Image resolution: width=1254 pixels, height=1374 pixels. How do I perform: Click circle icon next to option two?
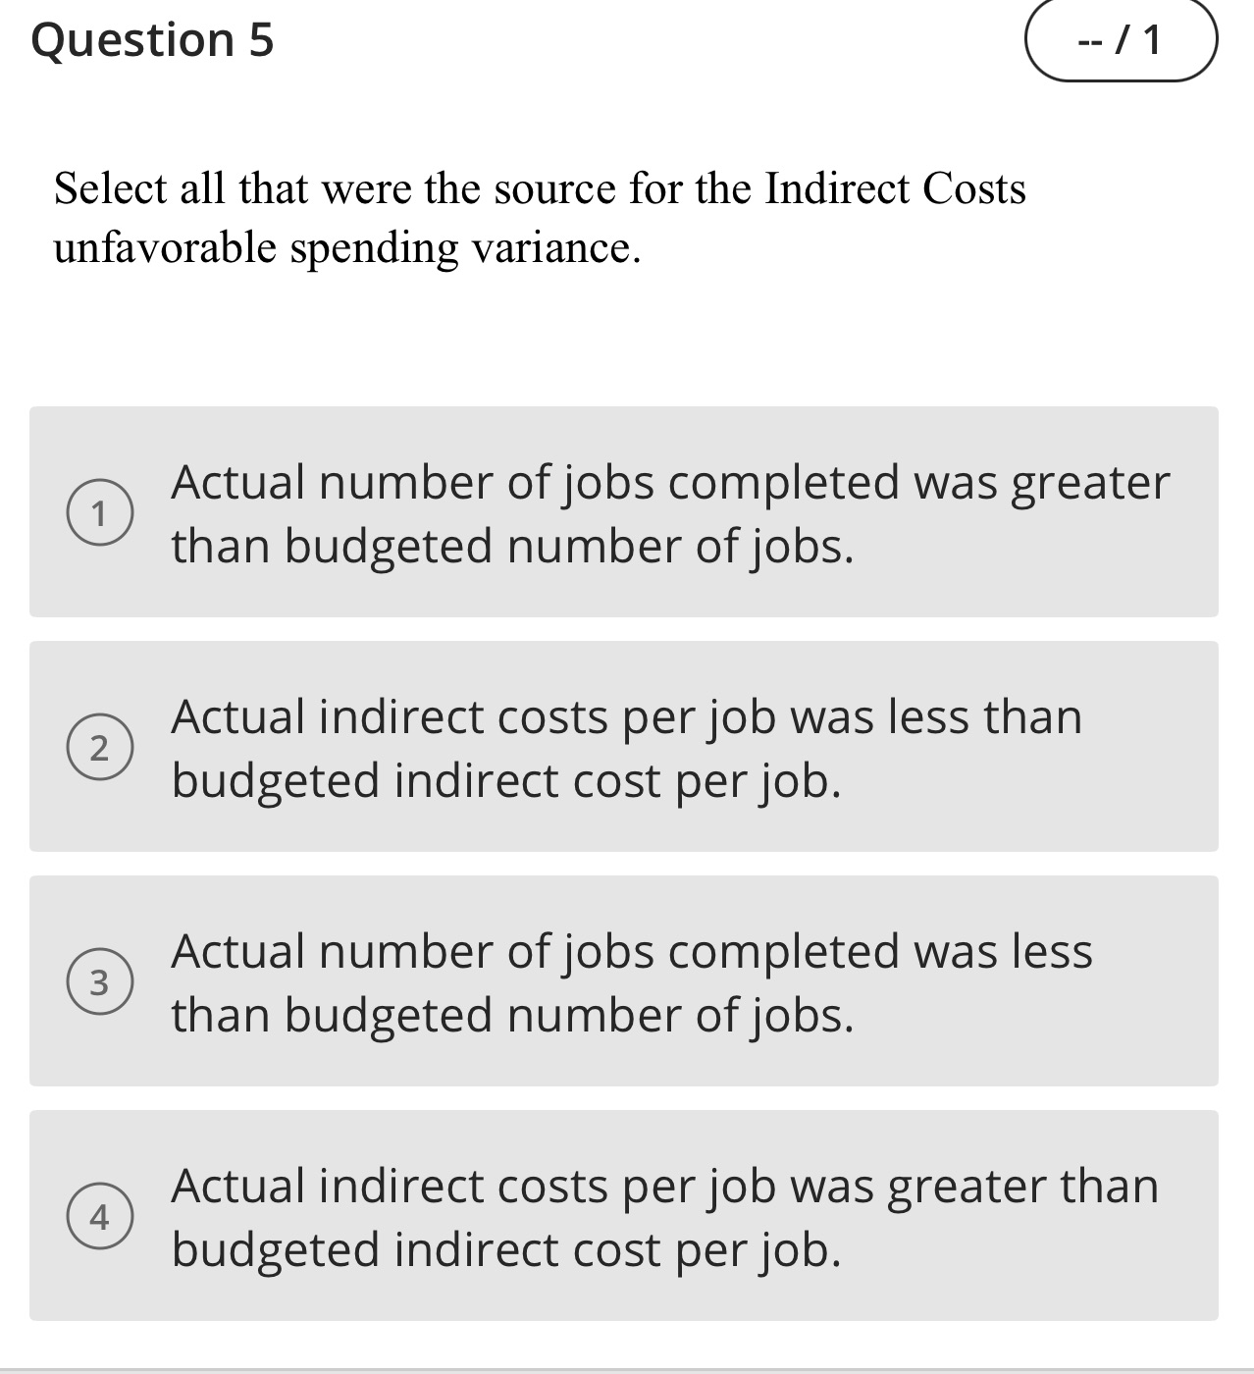[x=101, y=748]
